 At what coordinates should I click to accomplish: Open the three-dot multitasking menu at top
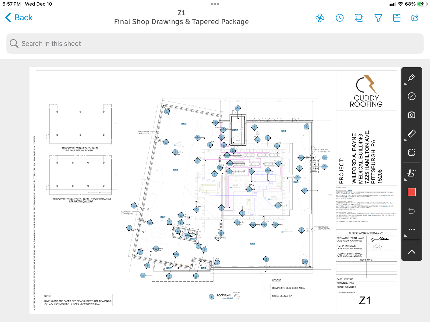click(215, 4)
